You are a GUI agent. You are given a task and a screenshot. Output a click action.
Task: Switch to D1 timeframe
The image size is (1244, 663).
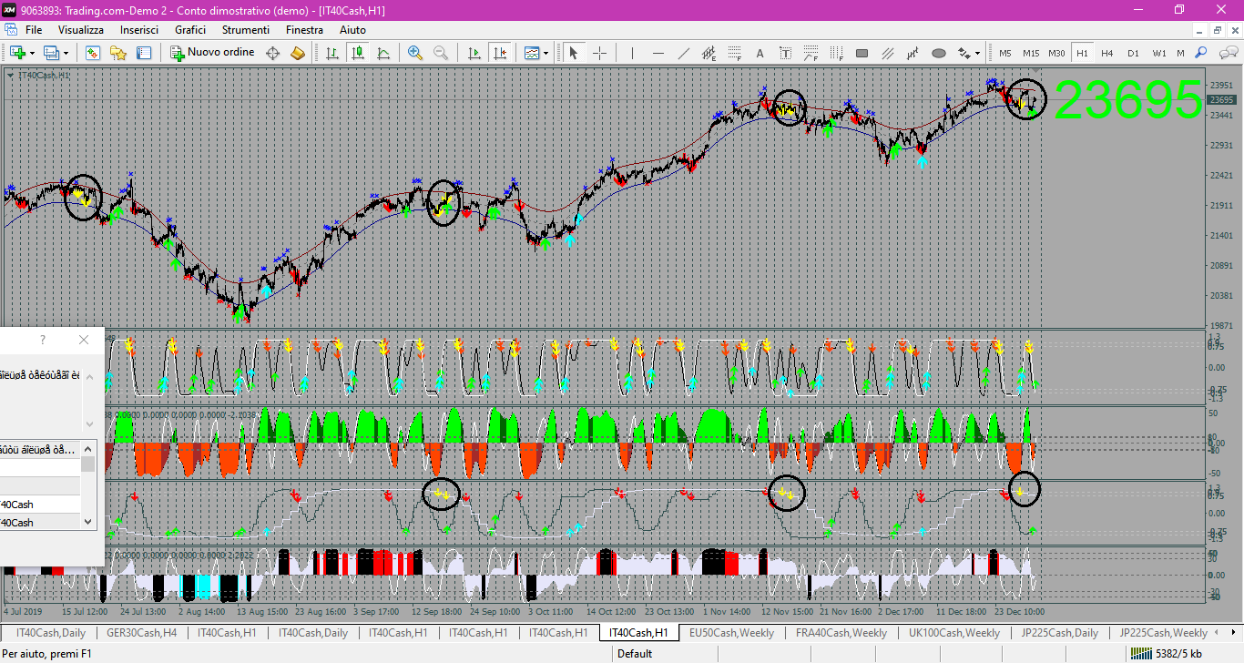click(1133, 53)
